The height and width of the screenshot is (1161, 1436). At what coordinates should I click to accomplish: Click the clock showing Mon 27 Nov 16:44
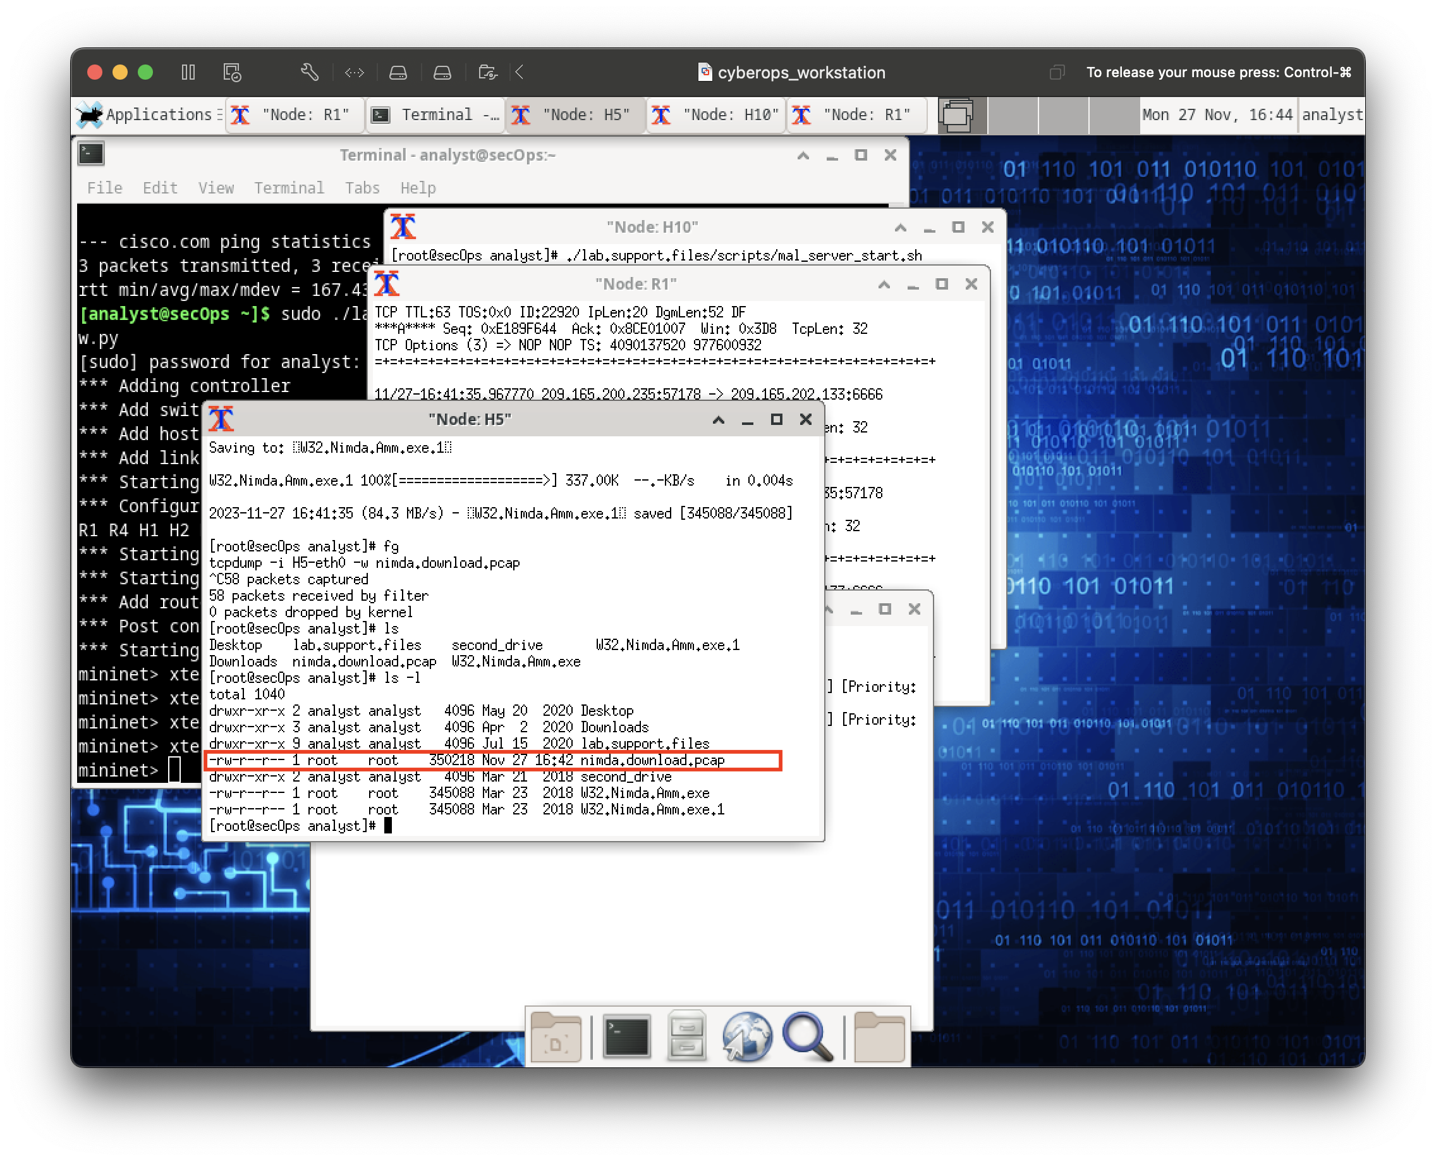(1217, 115)
